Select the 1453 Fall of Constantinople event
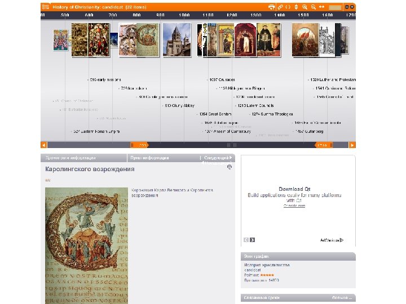 [x=317, y=123]
